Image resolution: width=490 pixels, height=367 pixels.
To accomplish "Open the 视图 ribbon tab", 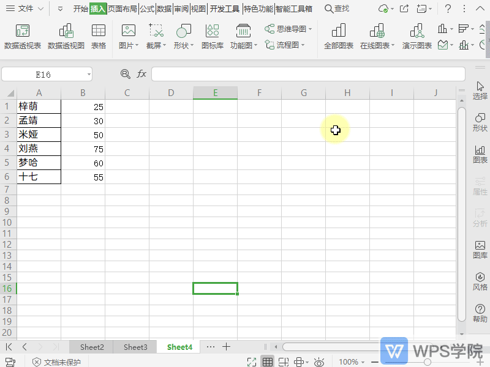I will tap(199, 9).
